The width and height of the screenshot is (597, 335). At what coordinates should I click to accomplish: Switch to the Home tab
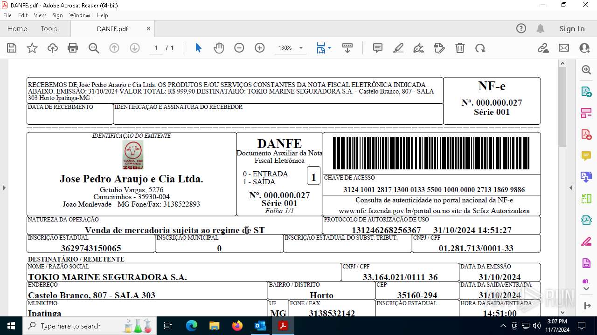pos(17,28)
